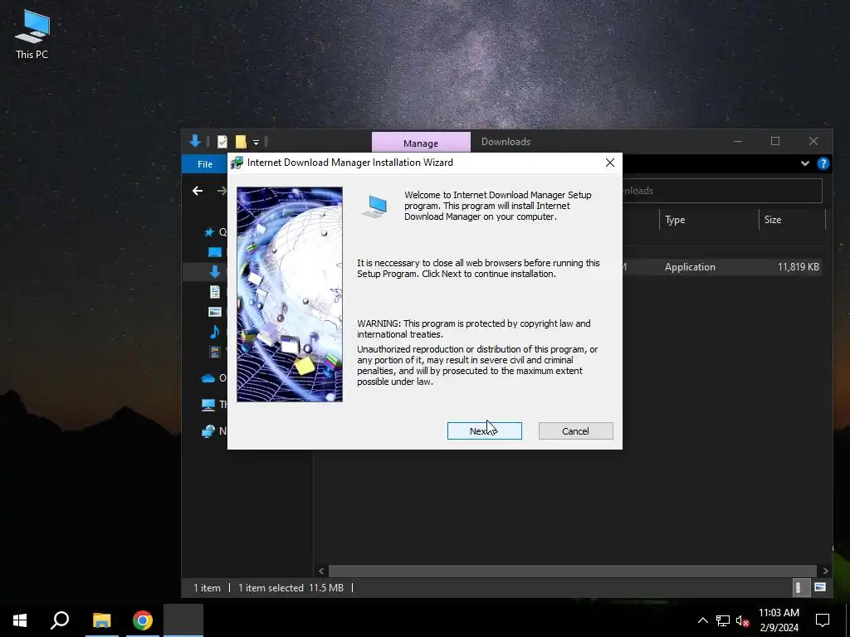Close the Installation Wizard dialog
This screenshot has height=637, width=850.
point(610,163)
